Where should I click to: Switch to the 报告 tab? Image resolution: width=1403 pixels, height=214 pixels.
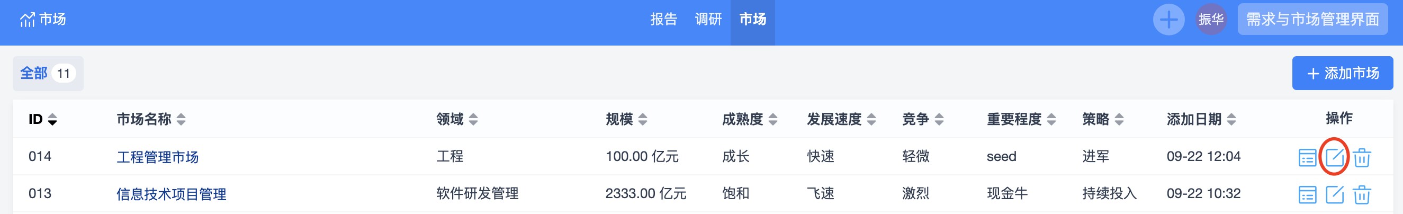point(663,20)
